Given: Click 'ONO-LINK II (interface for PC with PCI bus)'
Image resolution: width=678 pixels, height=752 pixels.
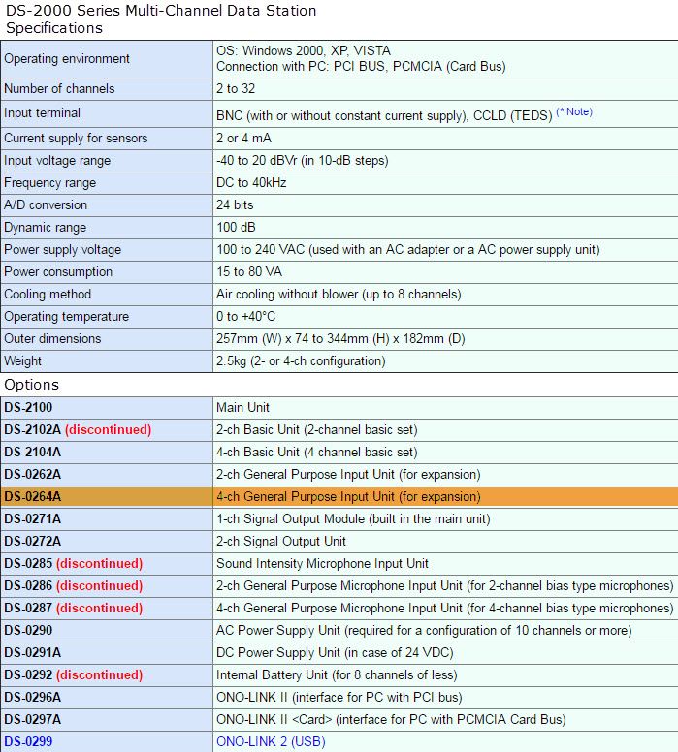Looking at the screenshot, I should (x=339, y=698).
